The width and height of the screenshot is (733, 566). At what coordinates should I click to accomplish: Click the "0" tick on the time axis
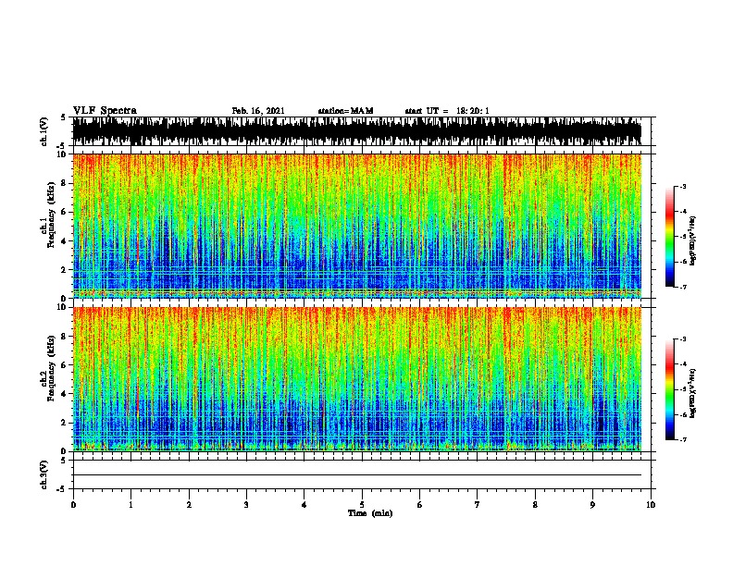[x=73, y=505]
